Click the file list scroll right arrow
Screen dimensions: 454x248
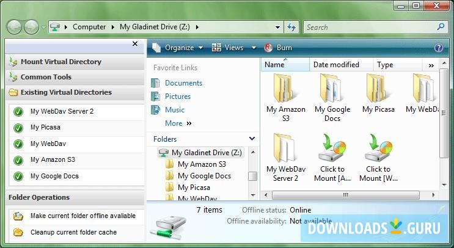433,195
